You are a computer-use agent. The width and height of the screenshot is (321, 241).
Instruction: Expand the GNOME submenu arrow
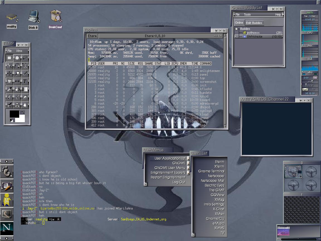pos(188,163)
